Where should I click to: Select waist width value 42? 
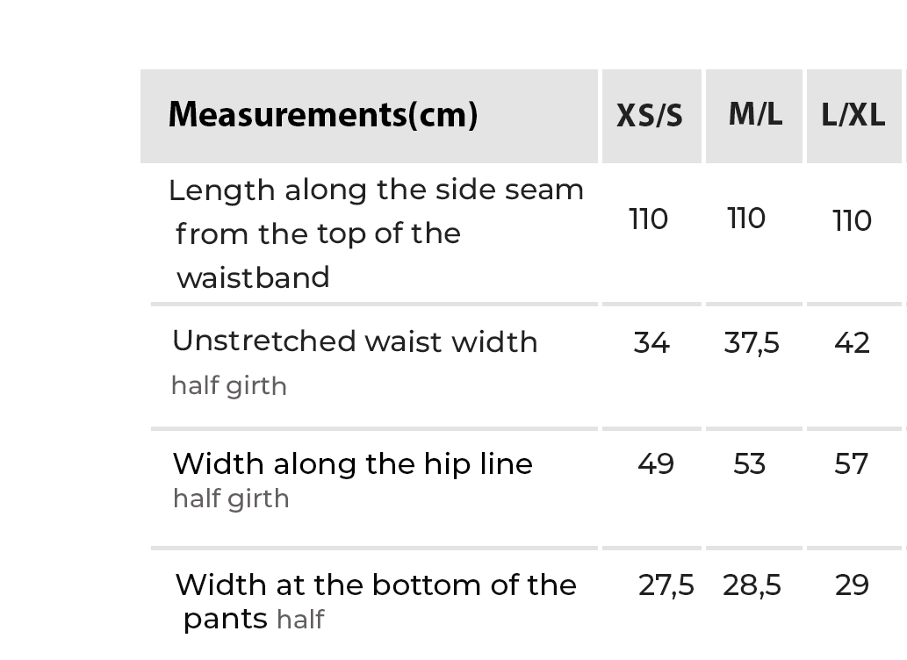pyautogui.click(x=852, y=343)
